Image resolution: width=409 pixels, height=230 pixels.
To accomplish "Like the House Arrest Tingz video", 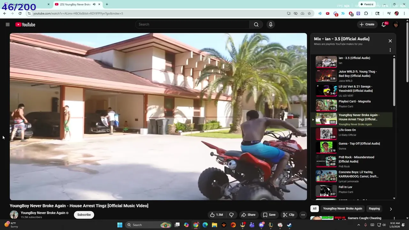I will click(x=216, y=215).
